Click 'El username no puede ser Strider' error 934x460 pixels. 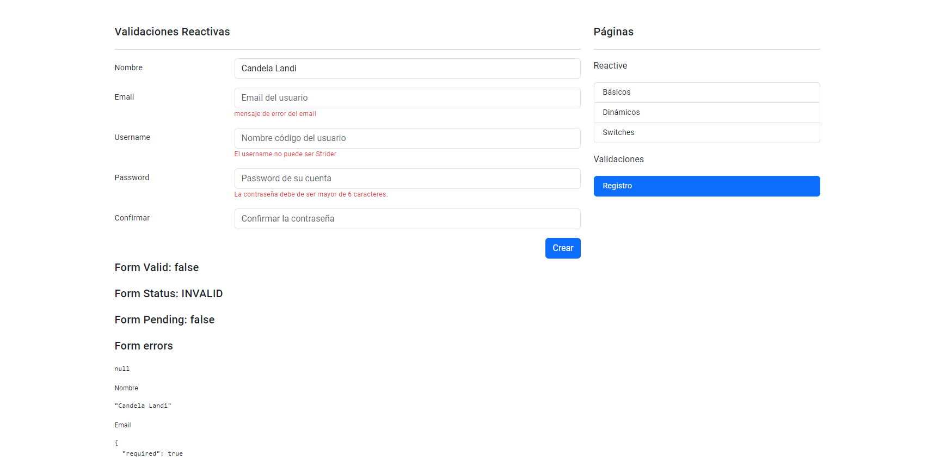click(x=285, y=154)
